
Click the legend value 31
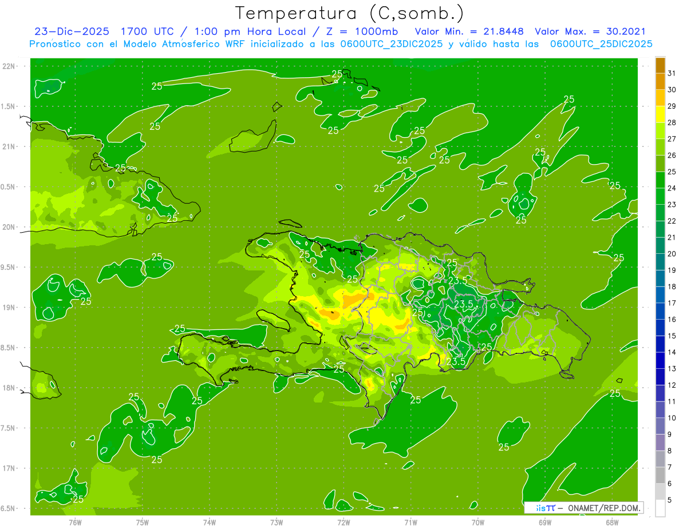pos(672,73)
